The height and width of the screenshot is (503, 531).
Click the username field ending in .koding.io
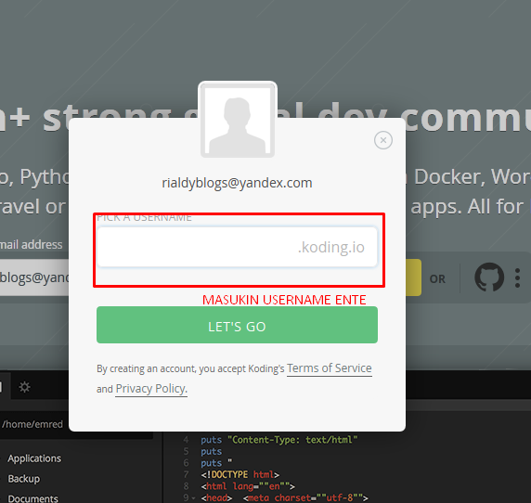tap(237, 247)
